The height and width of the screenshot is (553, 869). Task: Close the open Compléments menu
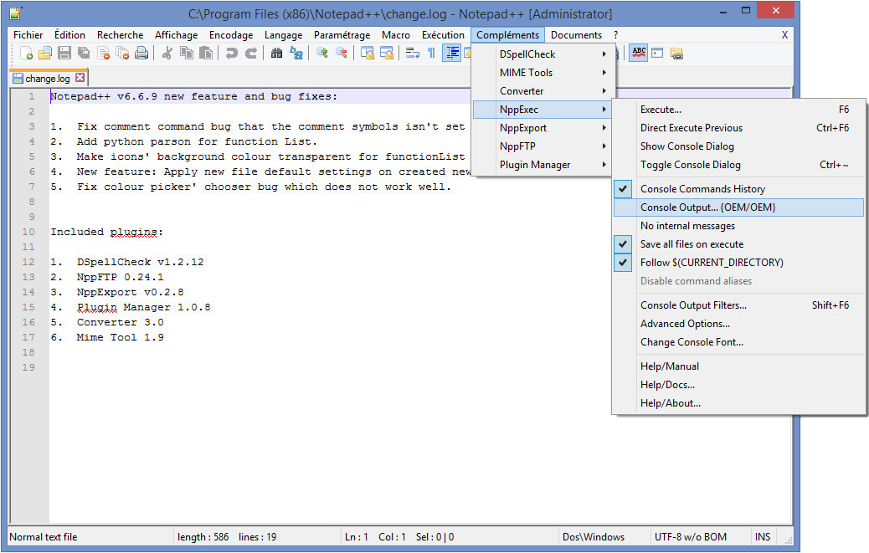point(507,35)
